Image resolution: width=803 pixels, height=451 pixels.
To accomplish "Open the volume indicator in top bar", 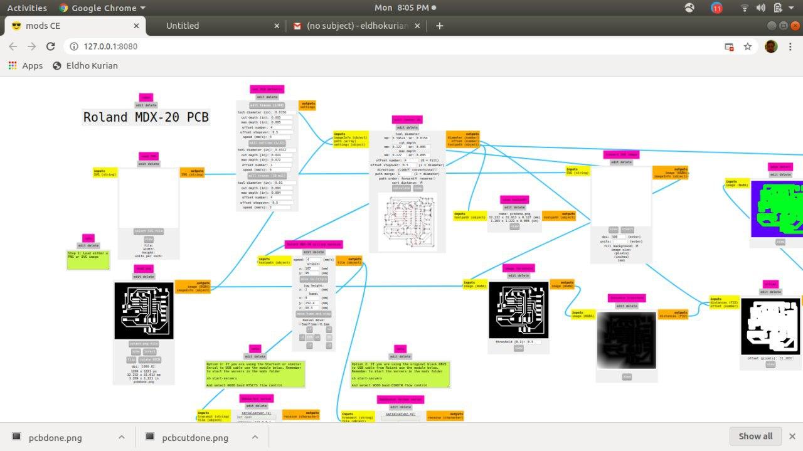I will [761, 8].
